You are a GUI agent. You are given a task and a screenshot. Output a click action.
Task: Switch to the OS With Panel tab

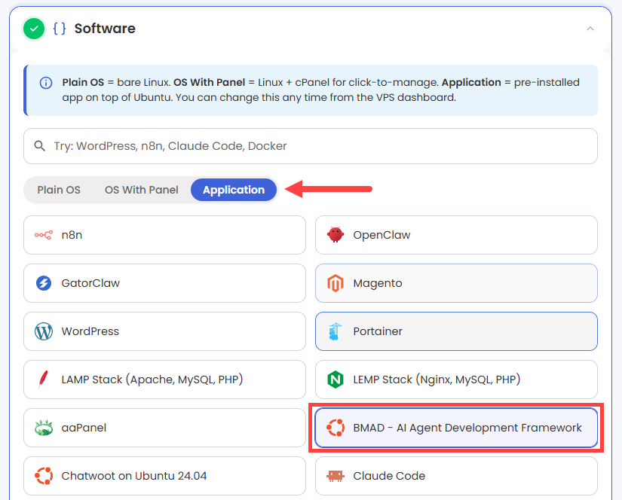point(142,190)
